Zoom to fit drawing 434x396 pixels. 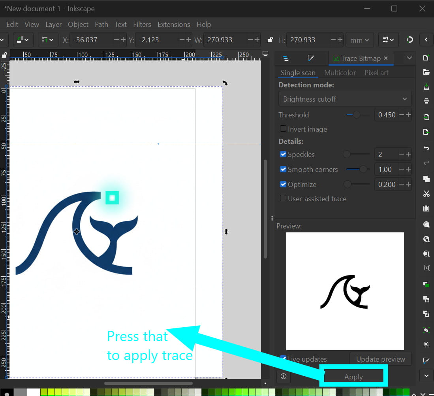coord(426,239)
